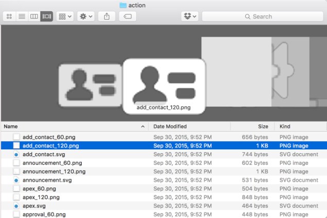Sort files by Size column
The width and height of the screenshot is (327, 218).
tap(252, 126)
